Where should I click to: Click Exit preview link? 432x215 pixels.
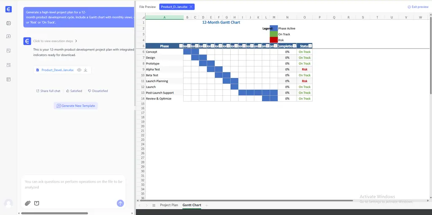tap(418, 7)
